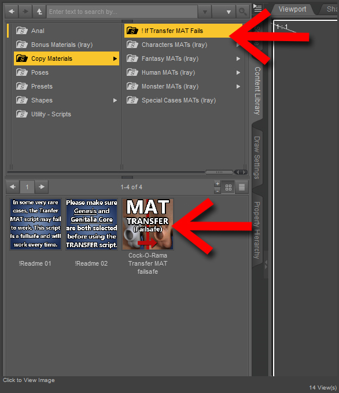Screen dimensions: 339x393
Task: Select the !Readme 01 thumbnail
Action: 36,224
